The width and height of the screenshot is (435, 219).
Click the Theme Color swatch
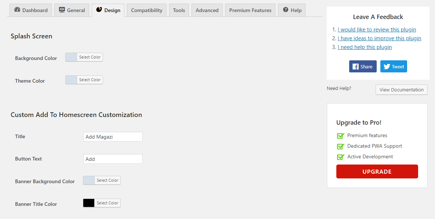[x=71, y=80]
